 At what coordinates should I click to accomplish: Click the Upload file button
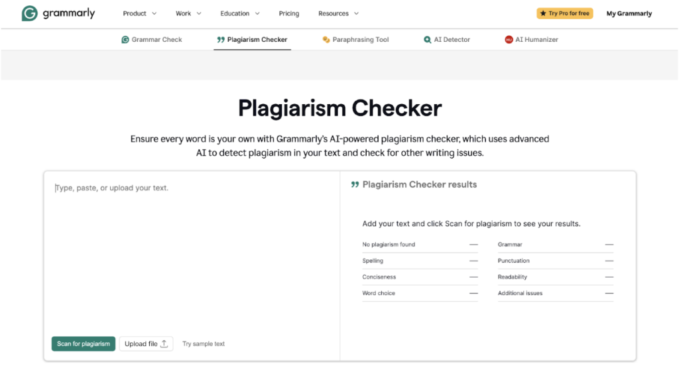[x=147, y=343]
